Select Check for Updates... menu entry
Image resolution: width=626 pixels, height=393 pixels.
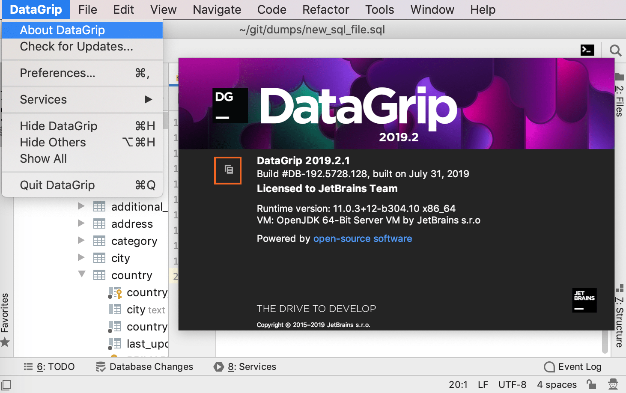point(82,46)
